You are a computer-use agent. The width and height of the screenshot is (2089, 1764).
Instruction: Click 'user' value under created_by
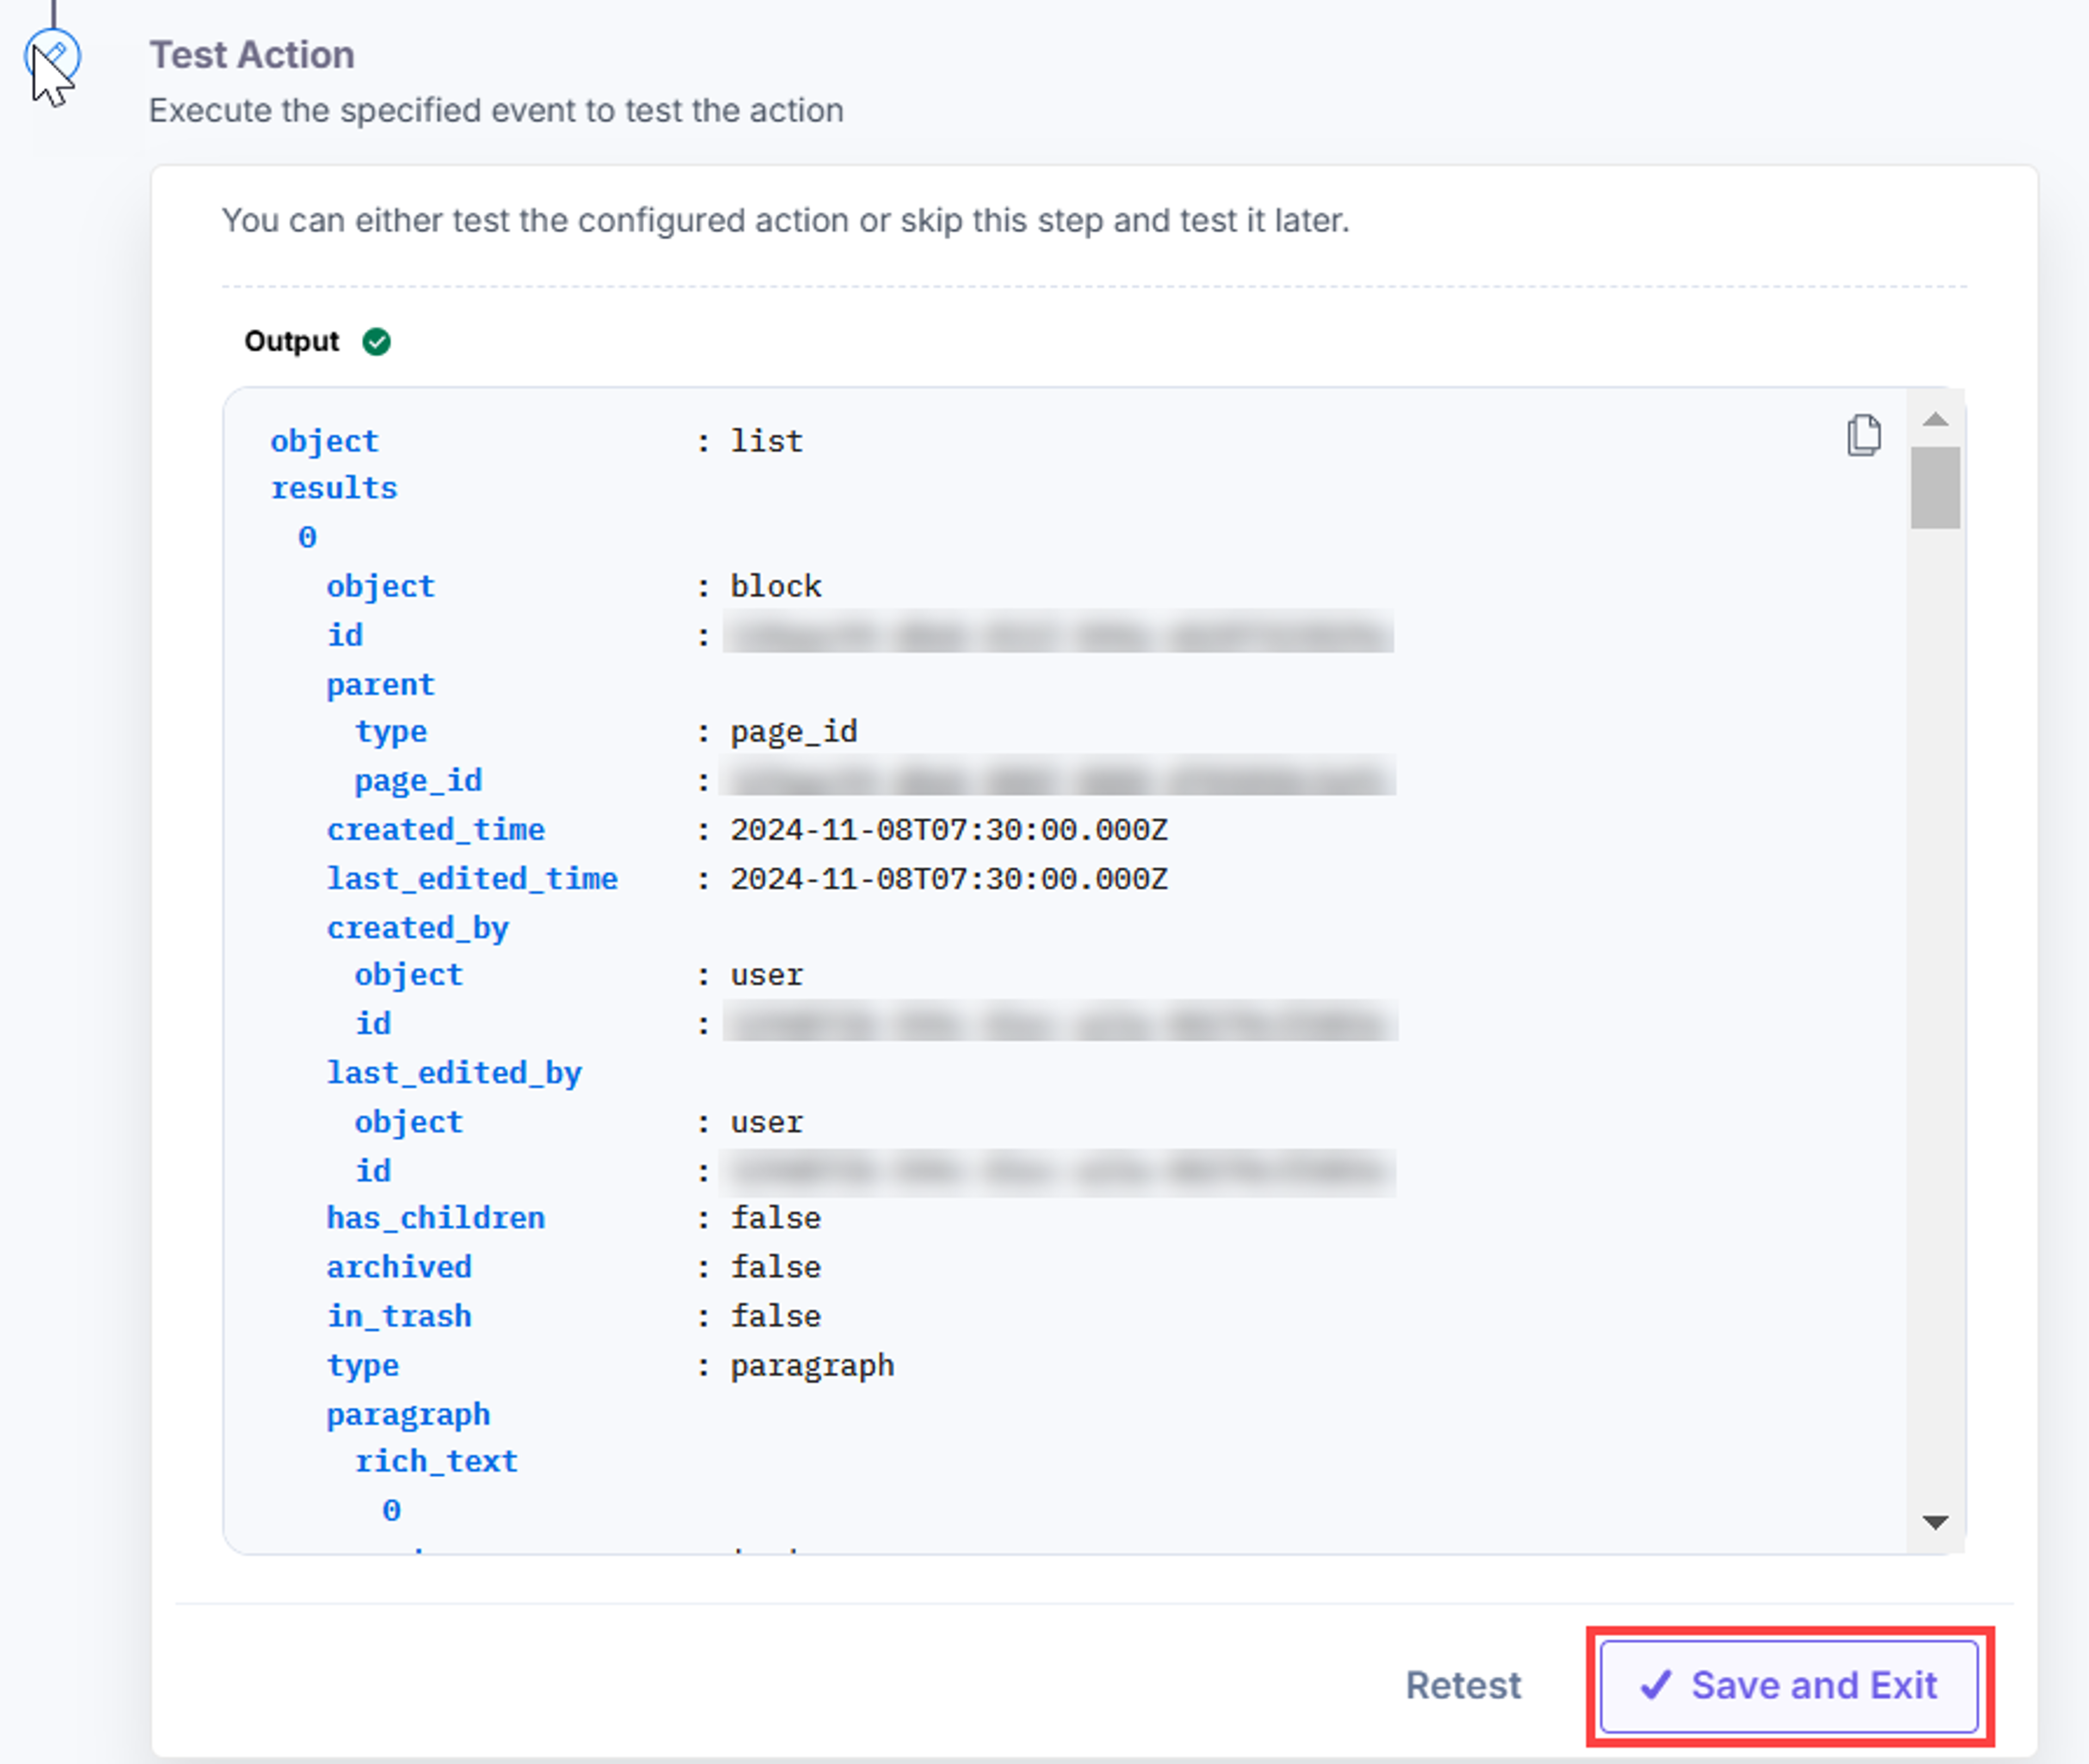(x=766, y=974)
